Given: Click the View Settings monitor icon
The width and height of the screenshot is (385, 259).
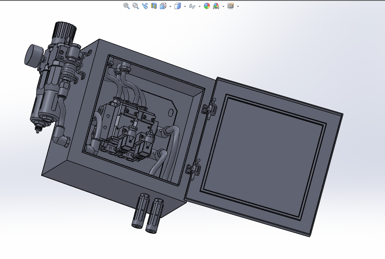Looking at the screenshot, I should tap(230, 6).
